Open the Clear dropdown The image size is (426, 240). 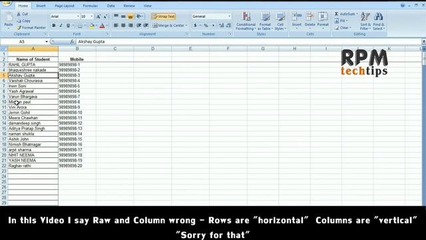tap(343, 27)
